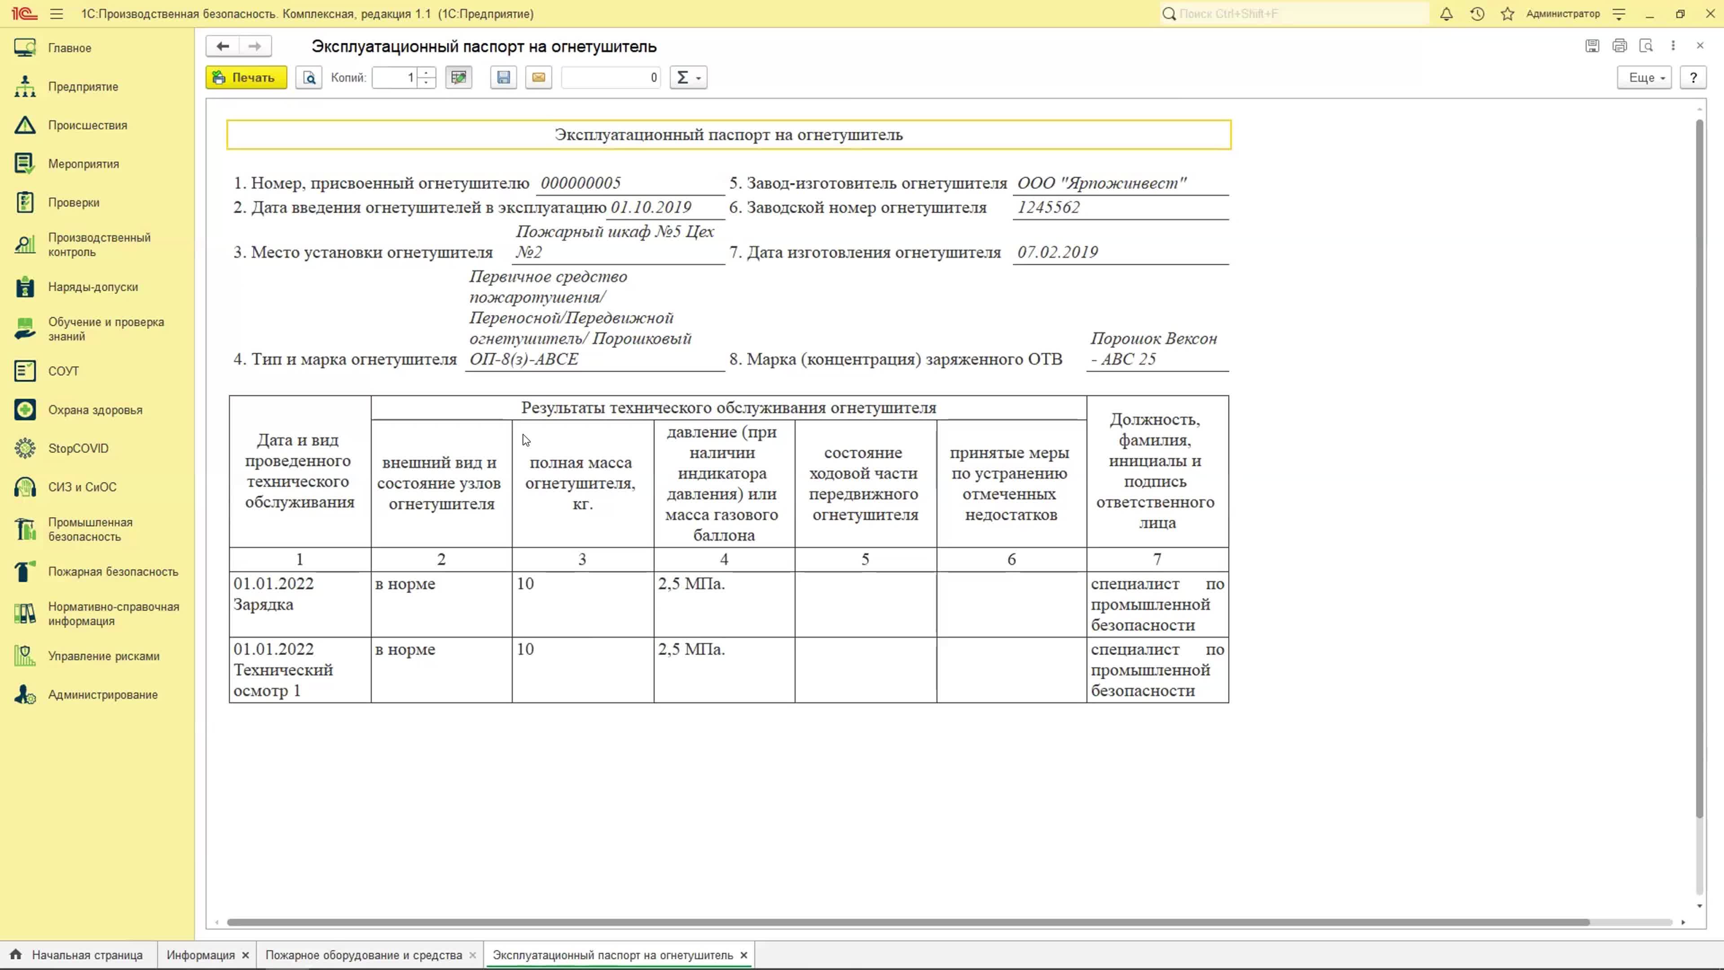
Task: Open Производственный контроль section
Action: [x=99, y=245]
